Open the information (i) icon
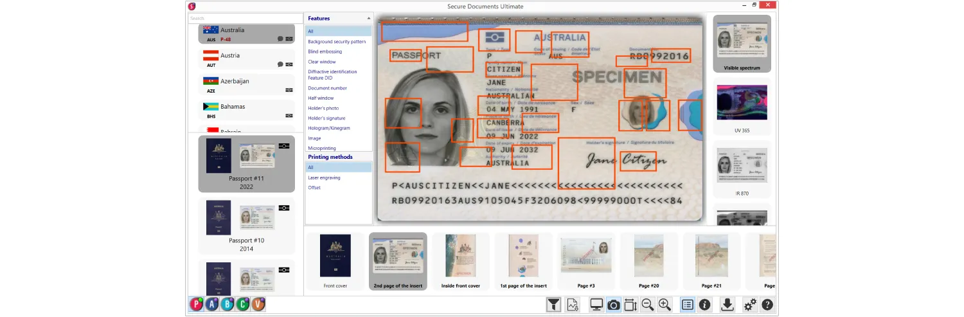Viewport: 964px width, 317px height. tap(705, 305)
